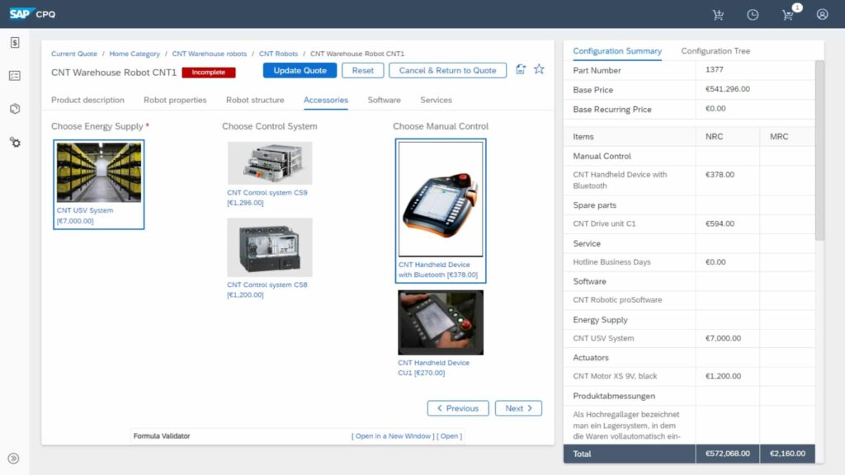Click the Configuration Summary scrollbar
Screen dimensions: 845x475
pos(819,150)
